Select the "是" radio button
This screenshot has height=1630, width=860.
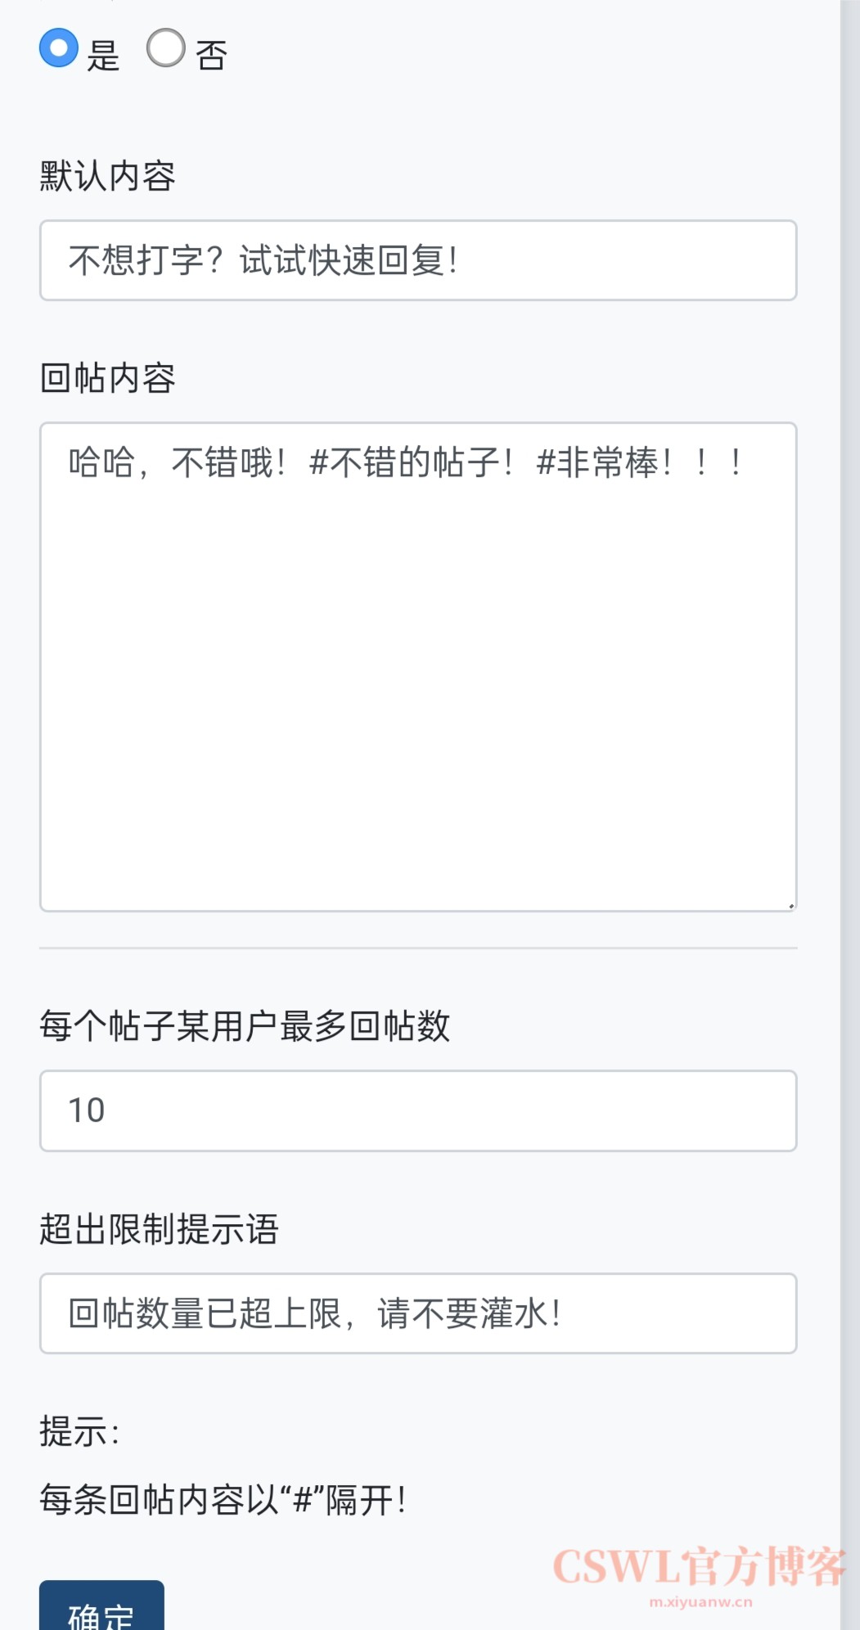point(59,48)
